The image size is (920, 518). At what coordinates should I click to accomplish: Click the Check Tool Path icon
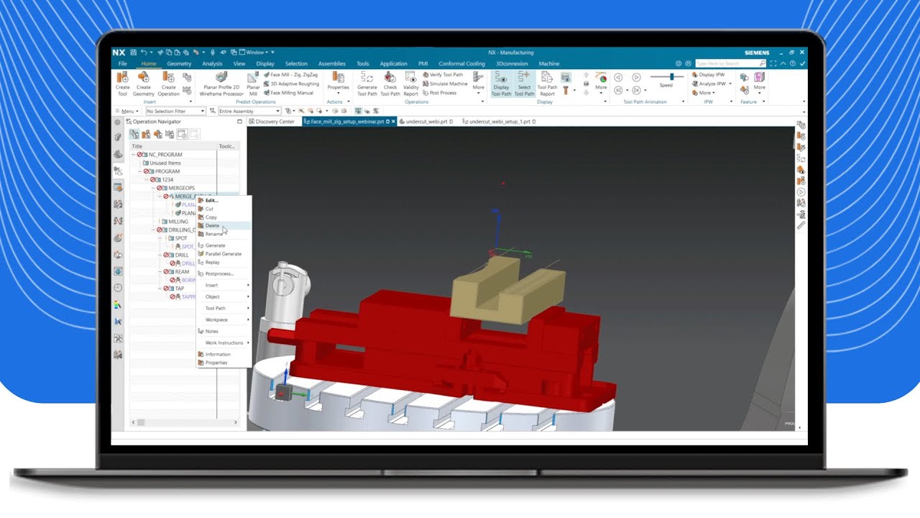click(390, 78)
